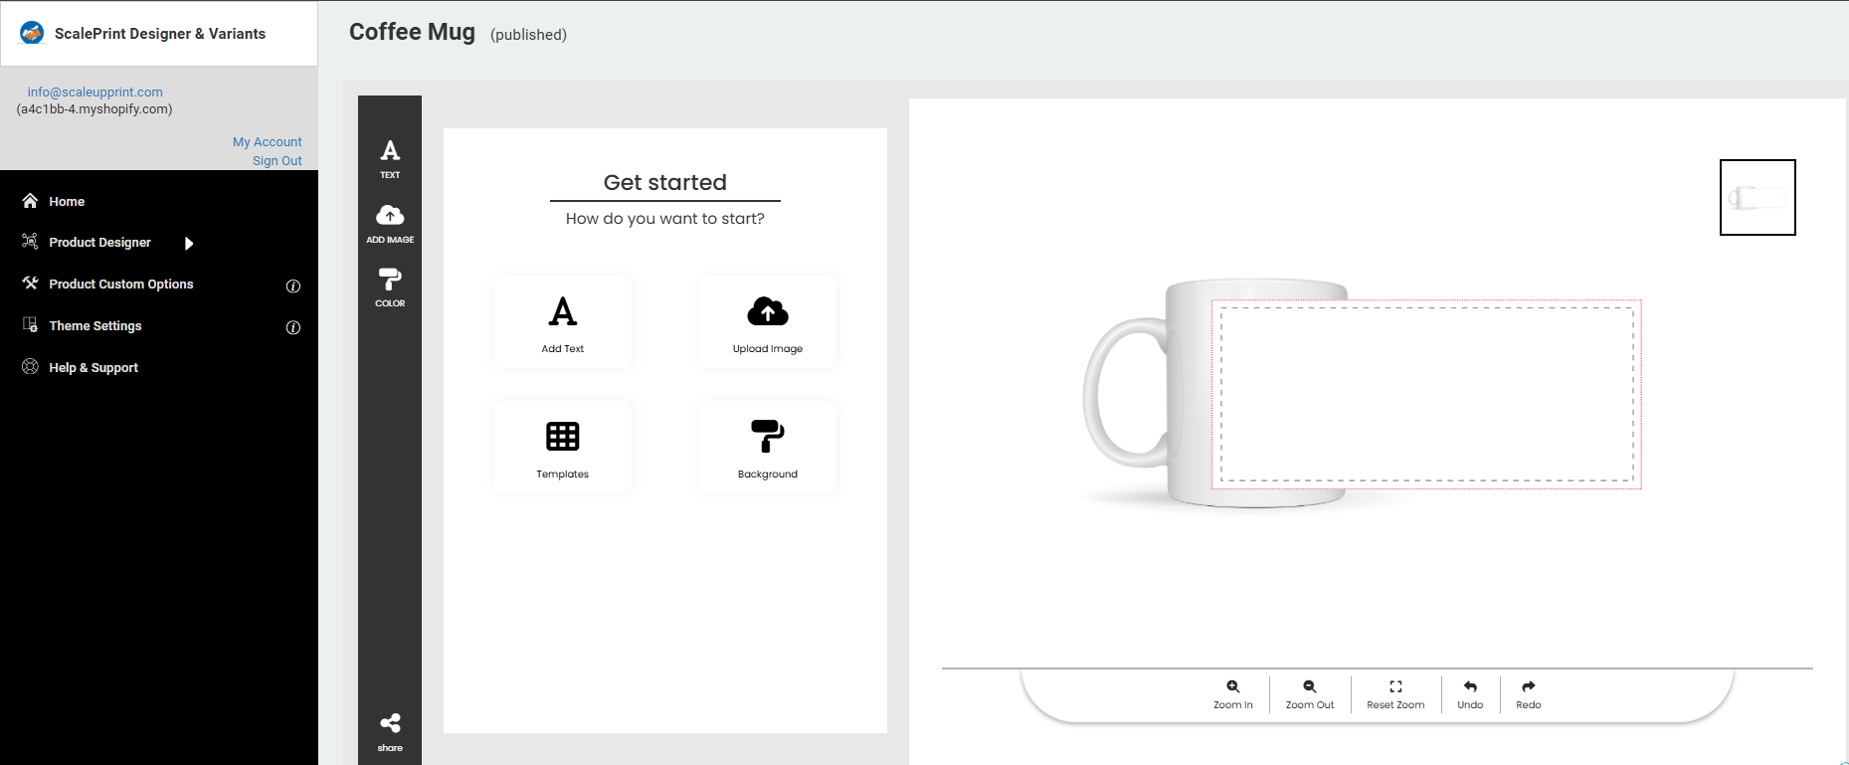This screenshot has height=765, width=1849.
Task: Open Help & Support
Action: (93, 367)
